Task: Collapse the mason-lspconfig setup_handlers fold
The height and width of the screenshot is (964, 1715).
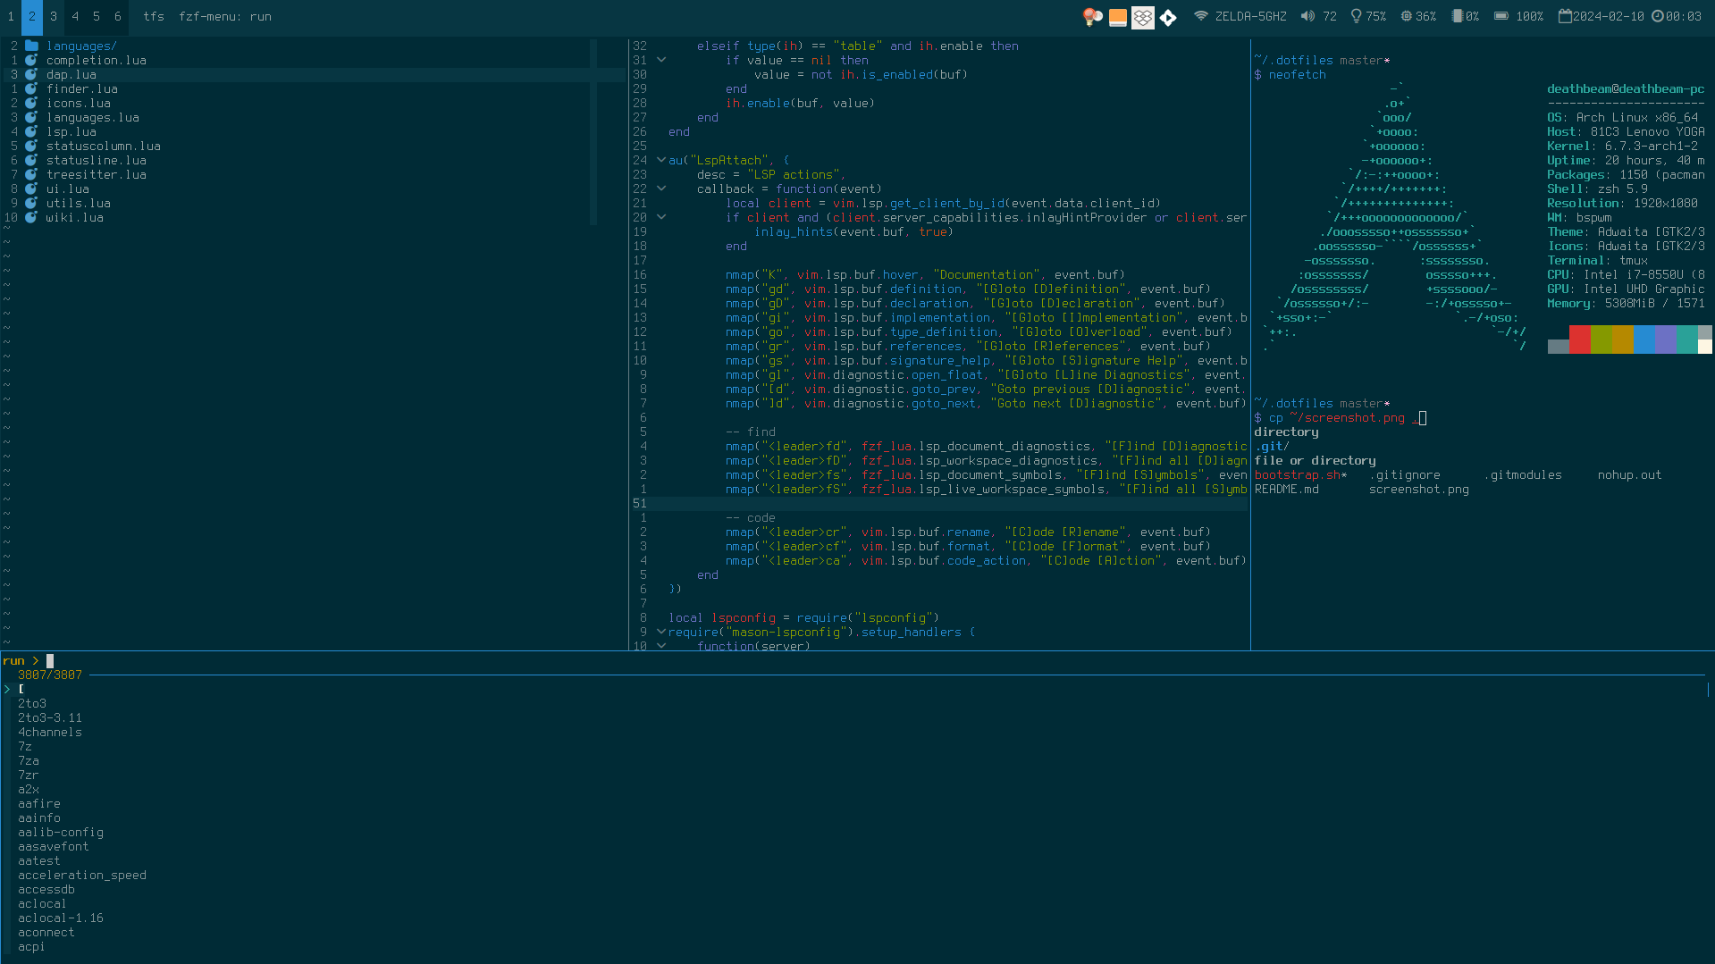Action: 661,632
